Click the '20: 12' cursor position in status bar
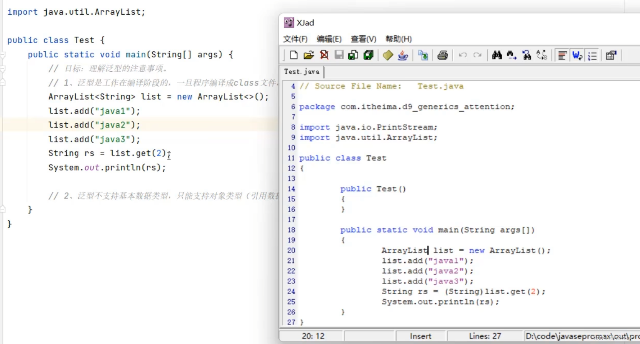Viewport: 640px width, 344px height. click(313, 336)
